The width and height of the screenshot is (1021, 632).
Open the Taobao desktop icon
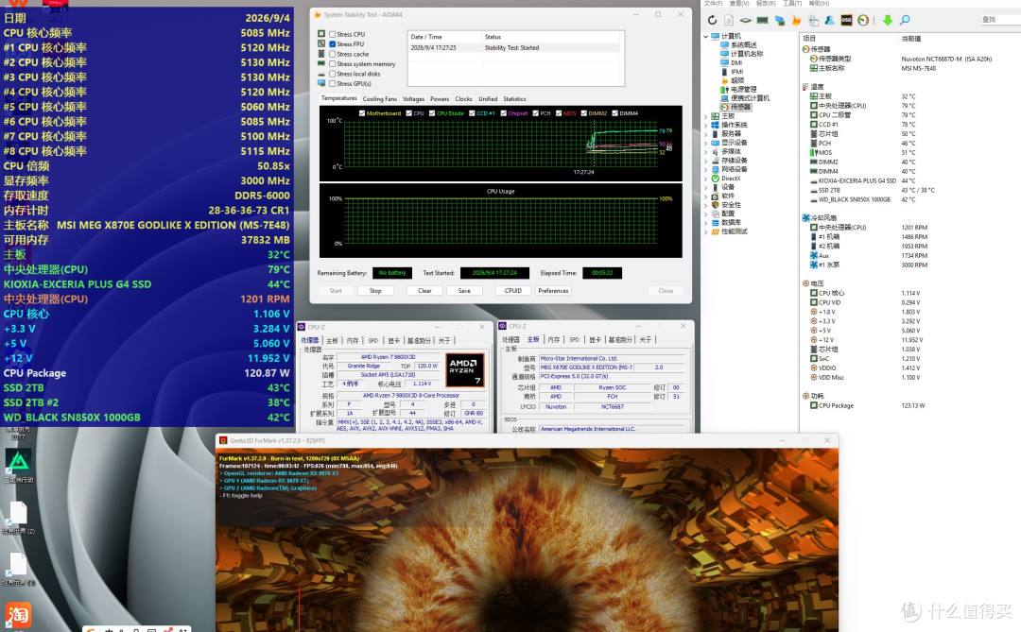18,614
